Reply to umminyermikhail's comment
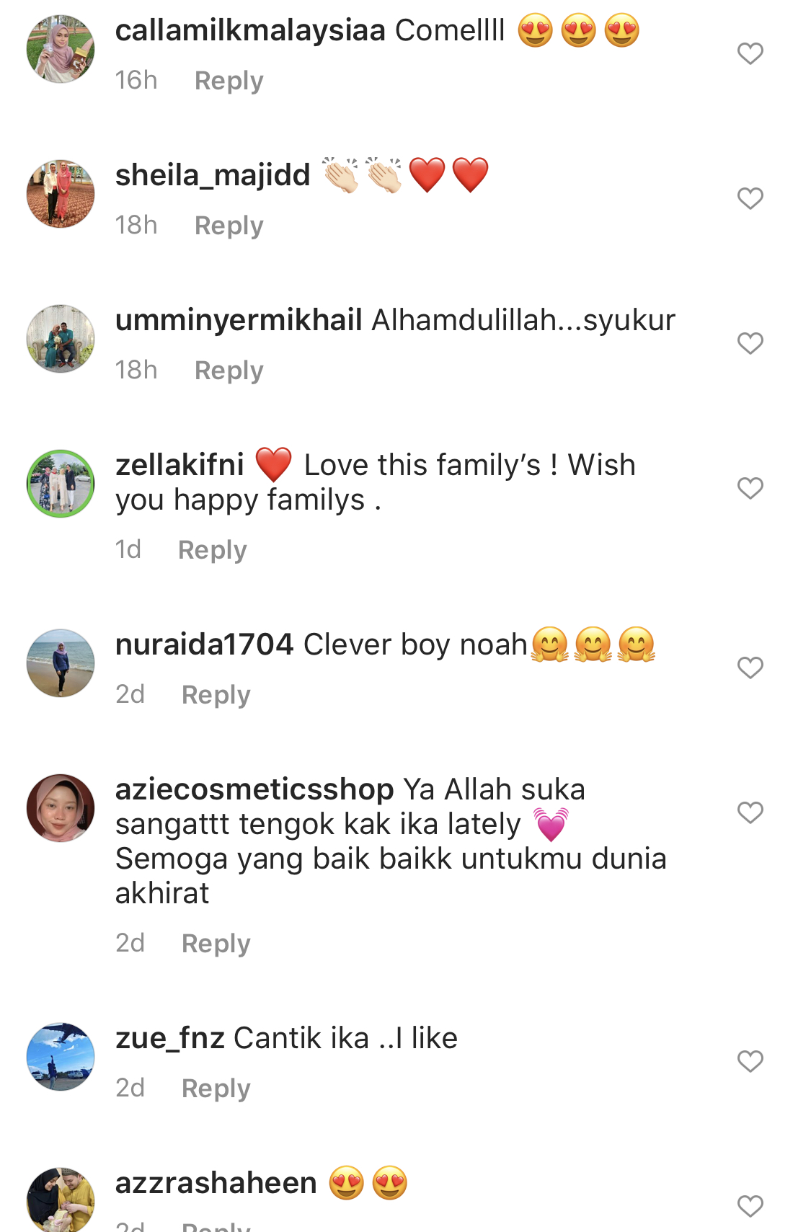The height and width of the screenshot is (1232, 811). pyautogui.click(x=229, y=371)
